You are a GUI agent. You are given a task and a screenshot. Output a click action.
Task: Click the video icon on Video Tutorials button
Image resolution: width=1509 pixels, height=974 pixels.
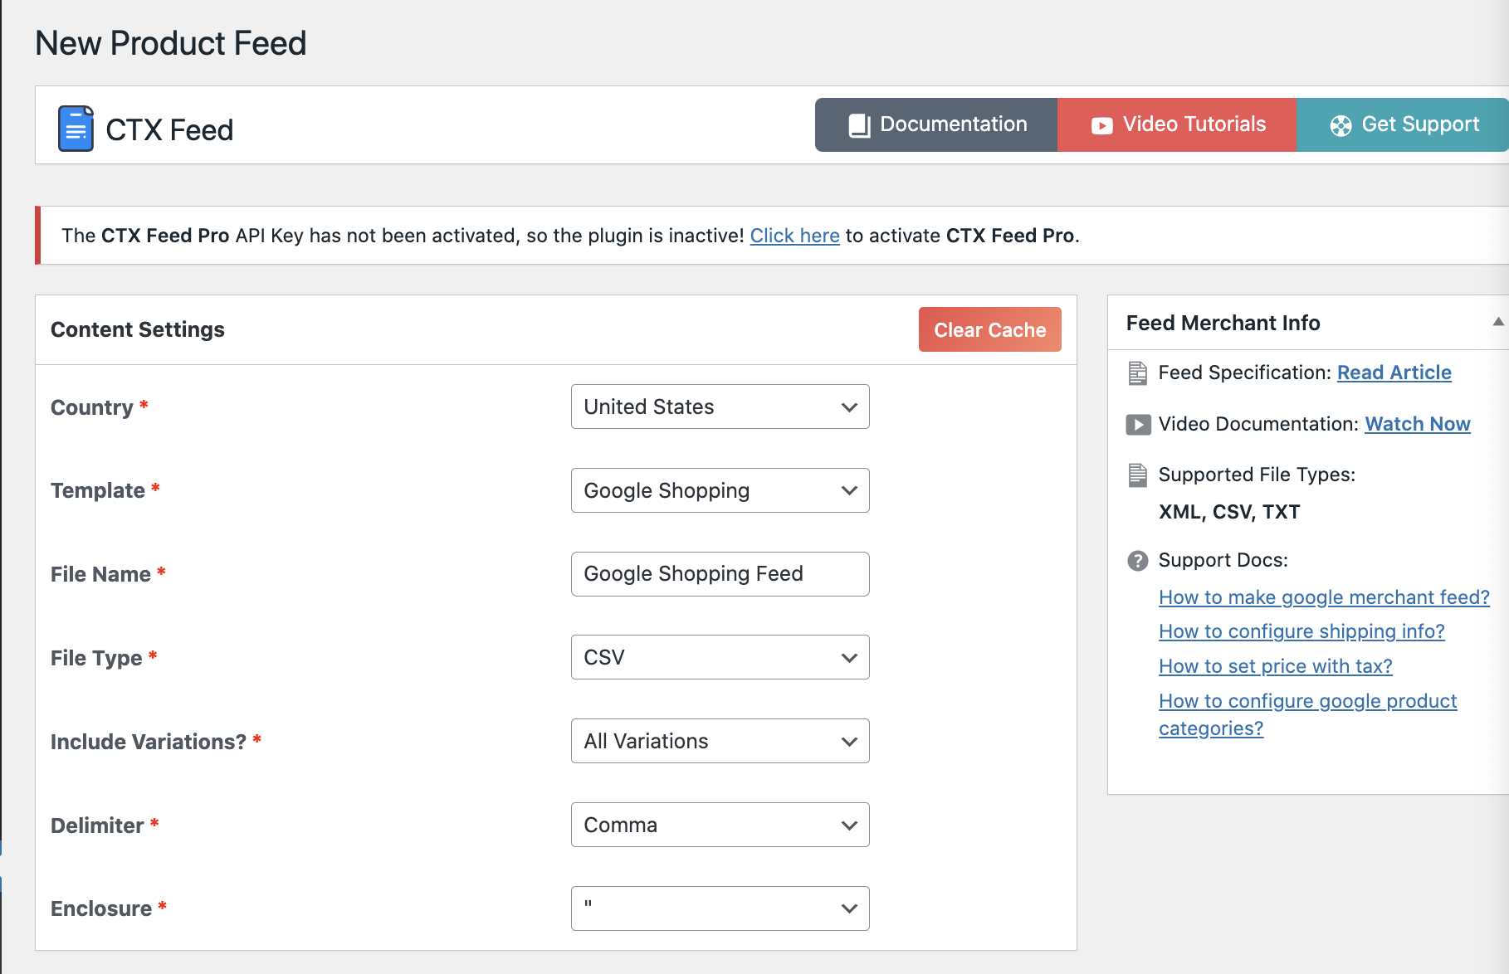tap(1100, 124)
